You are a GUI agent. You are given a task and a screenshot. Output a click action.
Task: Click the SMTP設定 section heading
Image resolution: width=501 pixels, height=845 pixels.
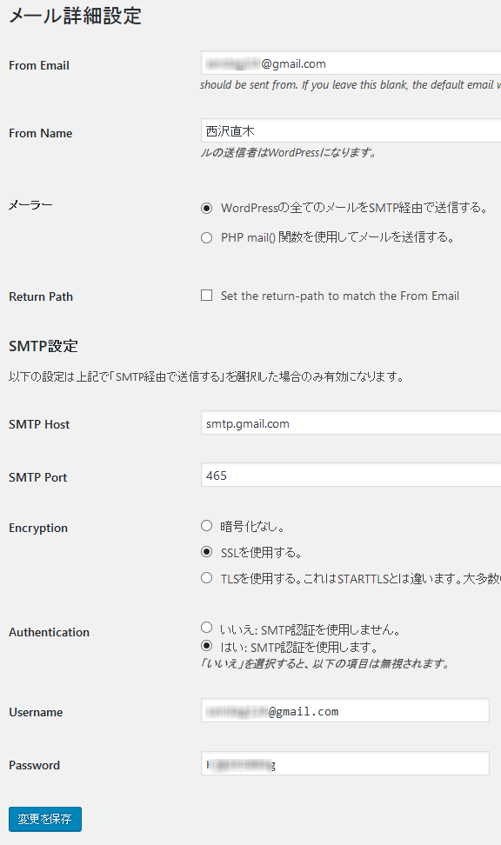(43, 346)
